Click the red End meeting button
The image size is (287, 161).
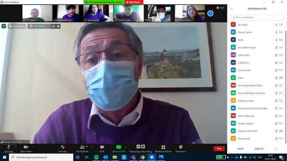point(219,148)
